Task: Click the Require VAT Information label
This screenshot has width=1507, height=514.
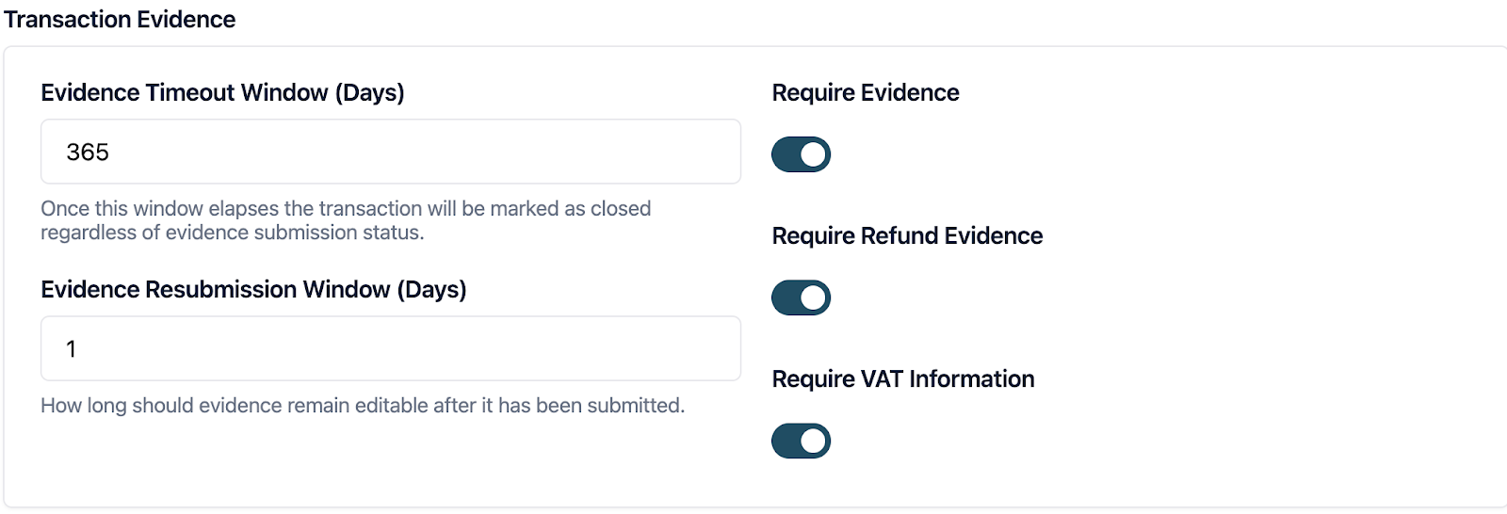Action: pos(902,378)
